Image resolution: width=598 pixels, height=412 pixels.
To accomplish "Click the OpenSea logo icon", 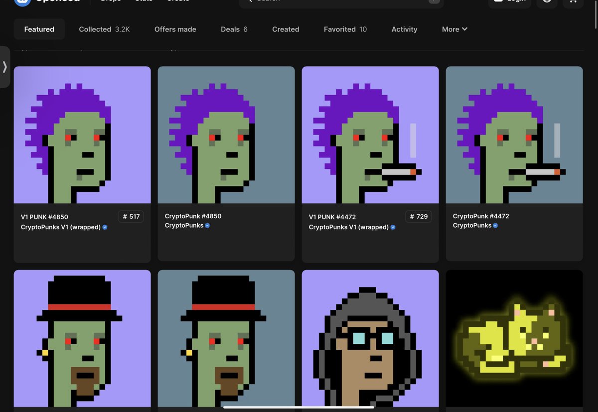I will point(23,2).
